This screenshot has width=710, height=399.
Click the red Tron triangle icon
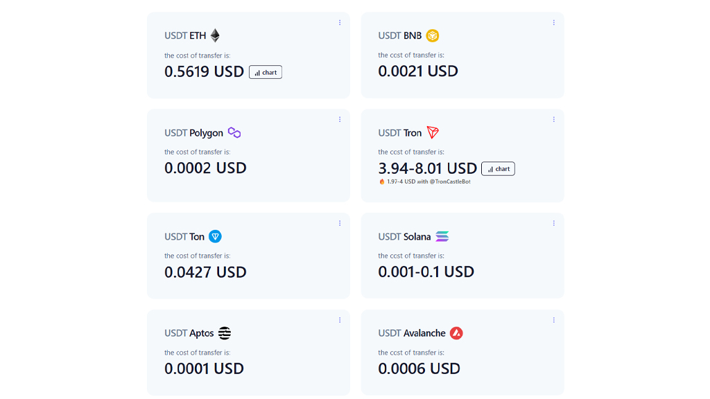pyautogui.click(x=433, y=132)
